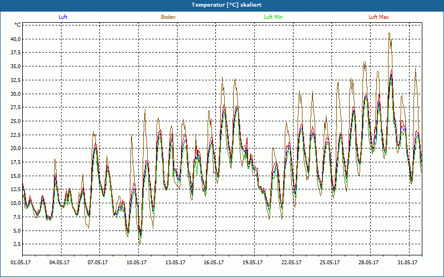Click the 20,0 y-axis value
Viewport: 444px width, 277px height.
click(16, 148)
